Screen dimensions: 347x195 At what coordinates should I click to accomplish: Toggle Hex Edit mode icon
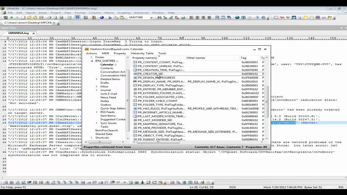point(86,18)
